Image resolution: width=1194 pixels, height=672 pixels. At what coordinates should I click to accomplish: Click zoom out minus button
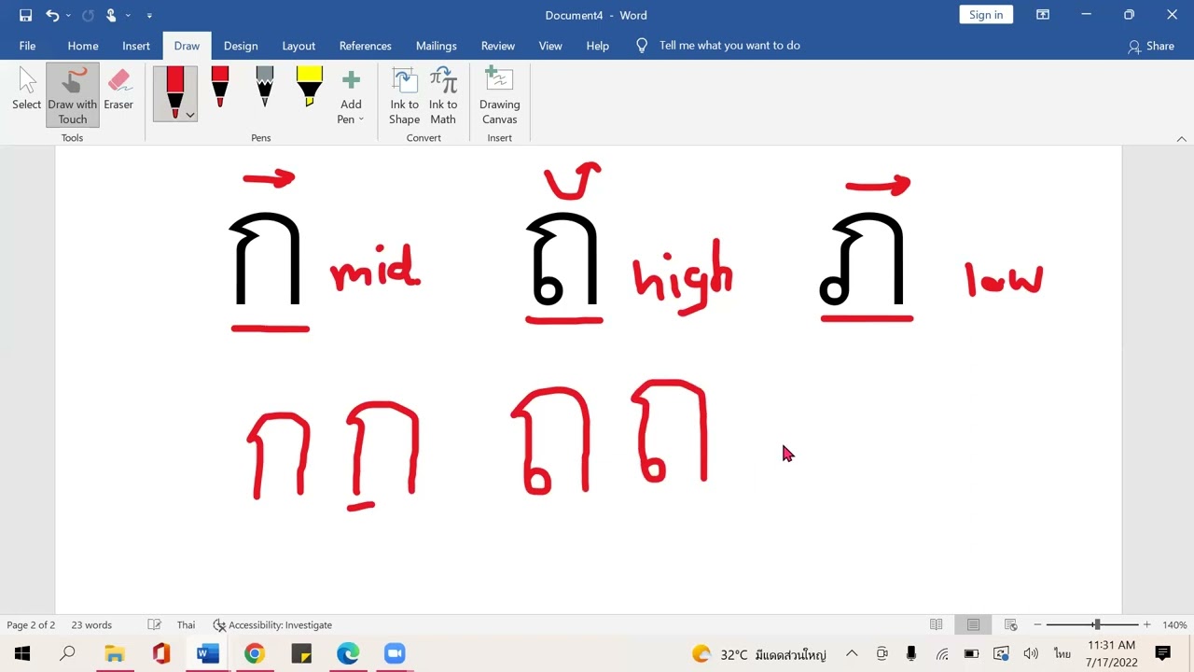[x=1037, y=625]
